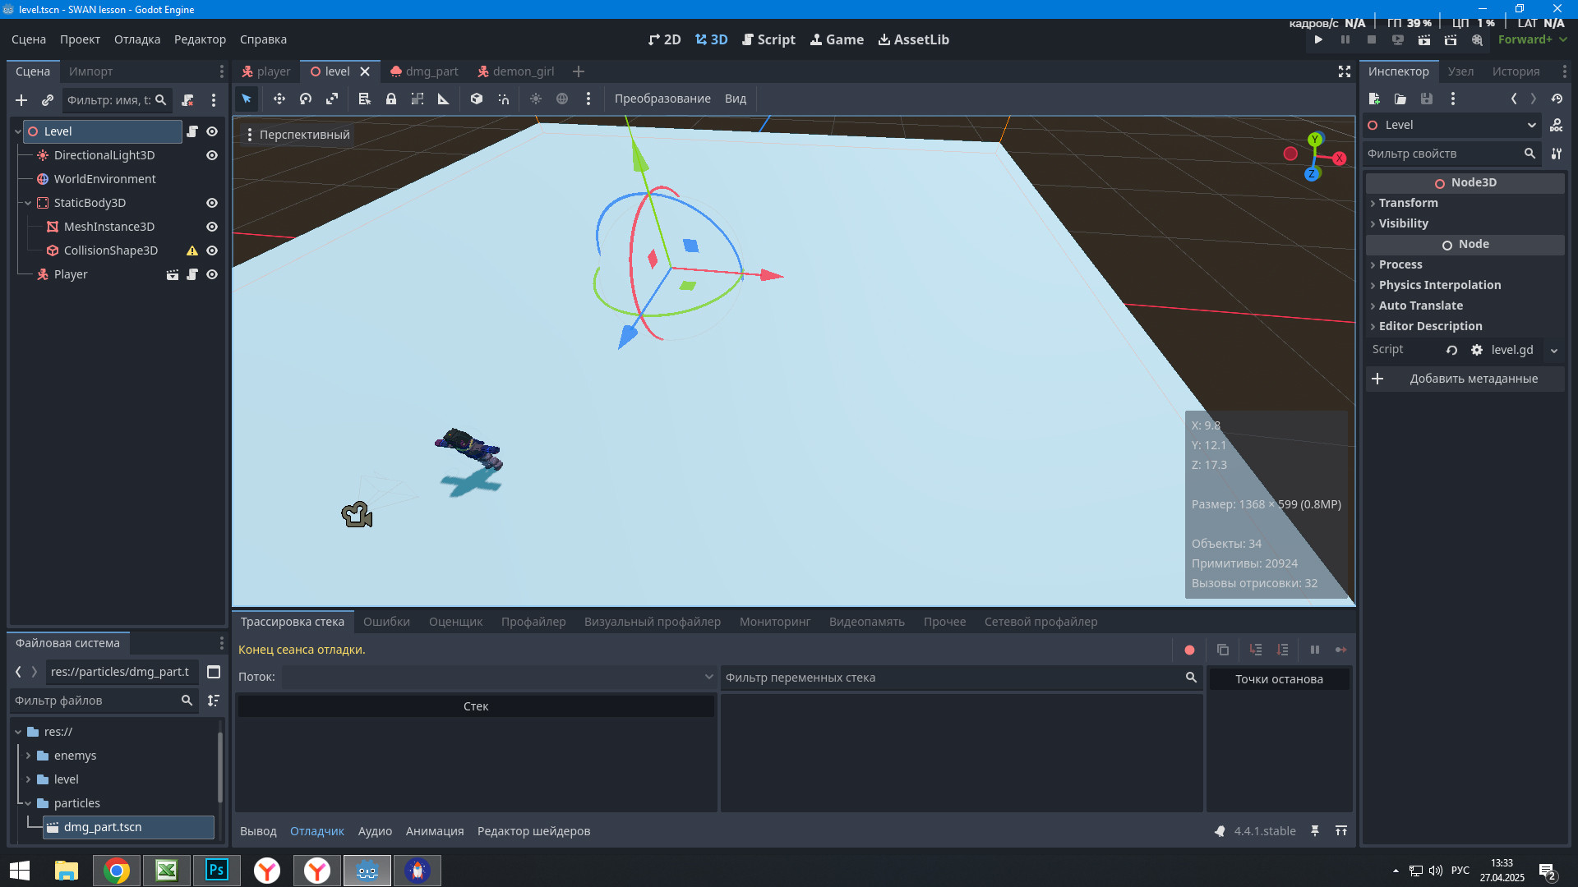Switch to the Узел tab

1460,71
